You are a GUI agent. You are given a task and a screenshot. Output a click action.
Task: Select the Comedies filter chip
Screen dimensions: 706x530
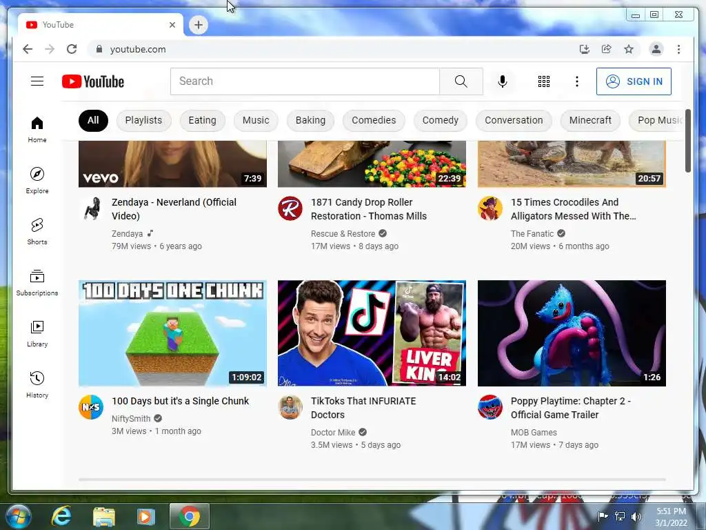(x=374, y=120)
